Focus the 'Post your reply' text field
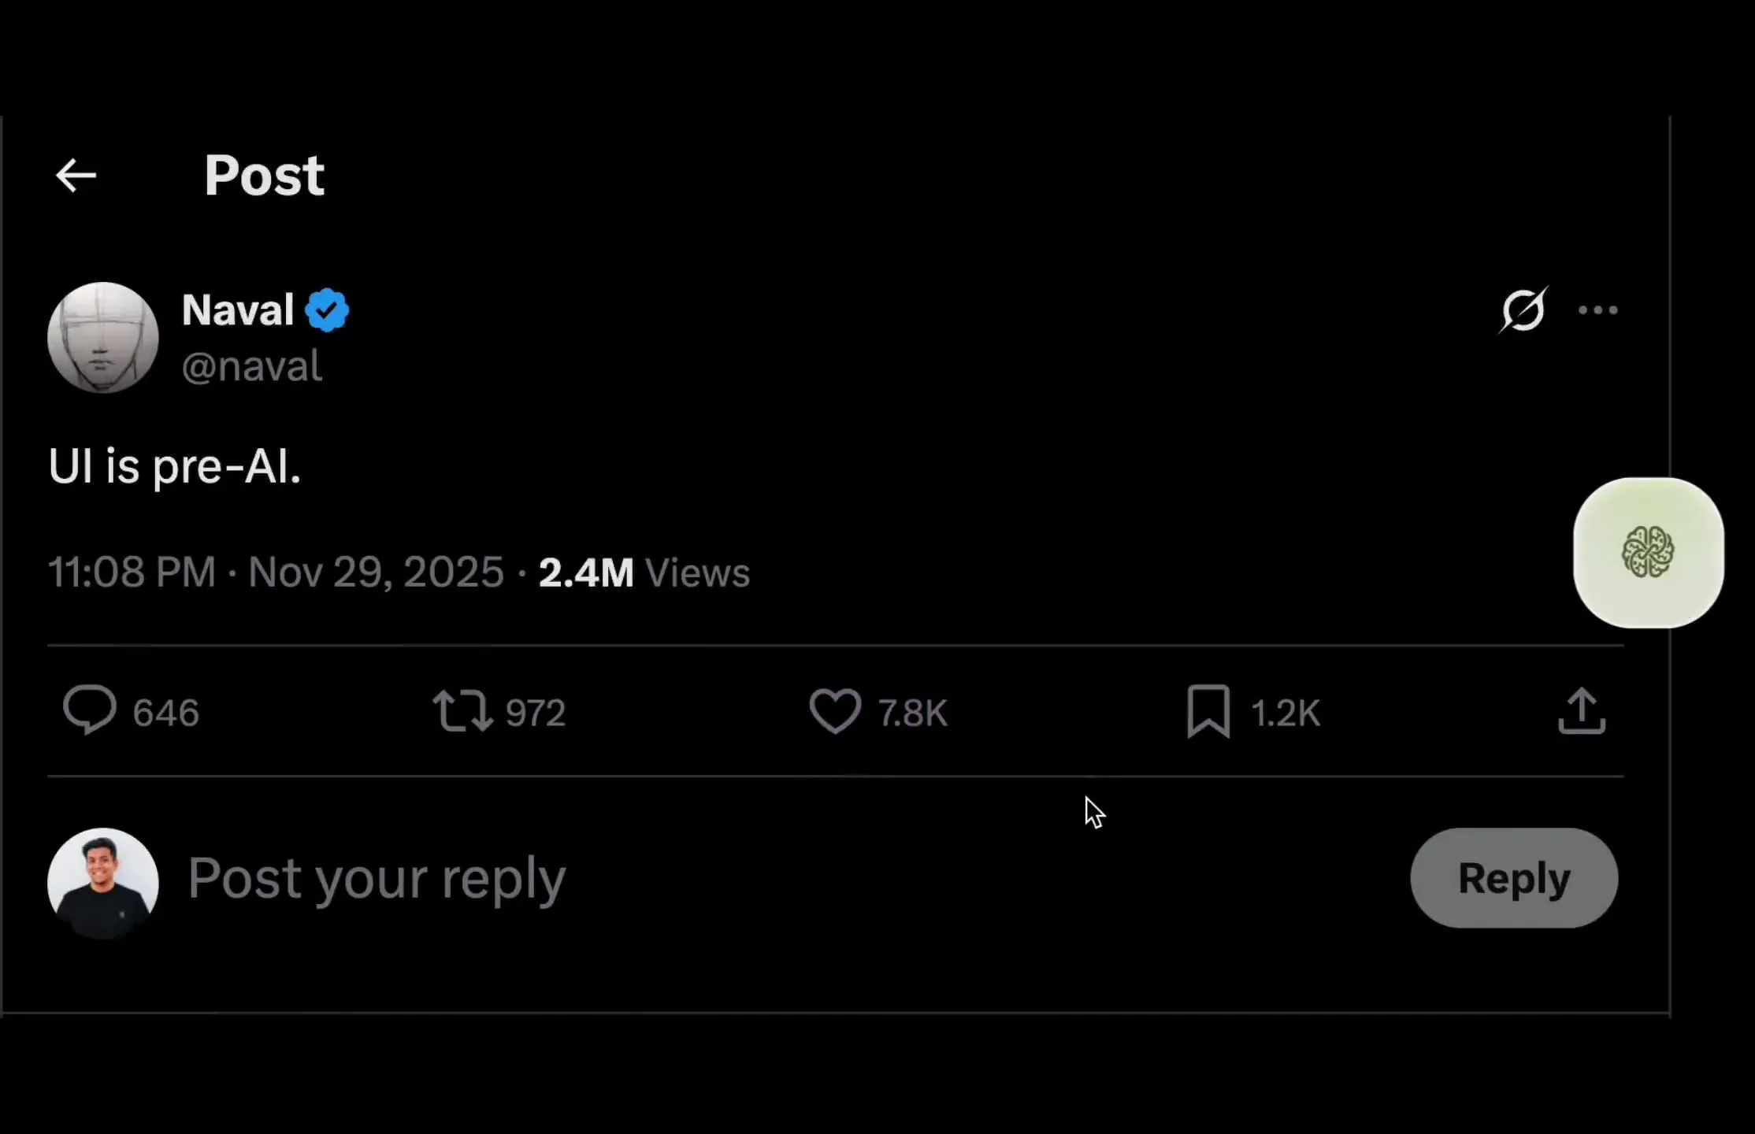 tap(709, 878)
